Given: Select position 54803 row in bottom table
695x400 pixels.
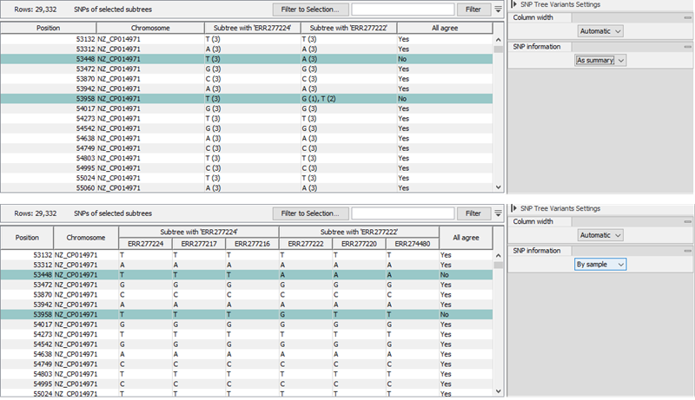Looking at the screenshot, I should 247,374.
